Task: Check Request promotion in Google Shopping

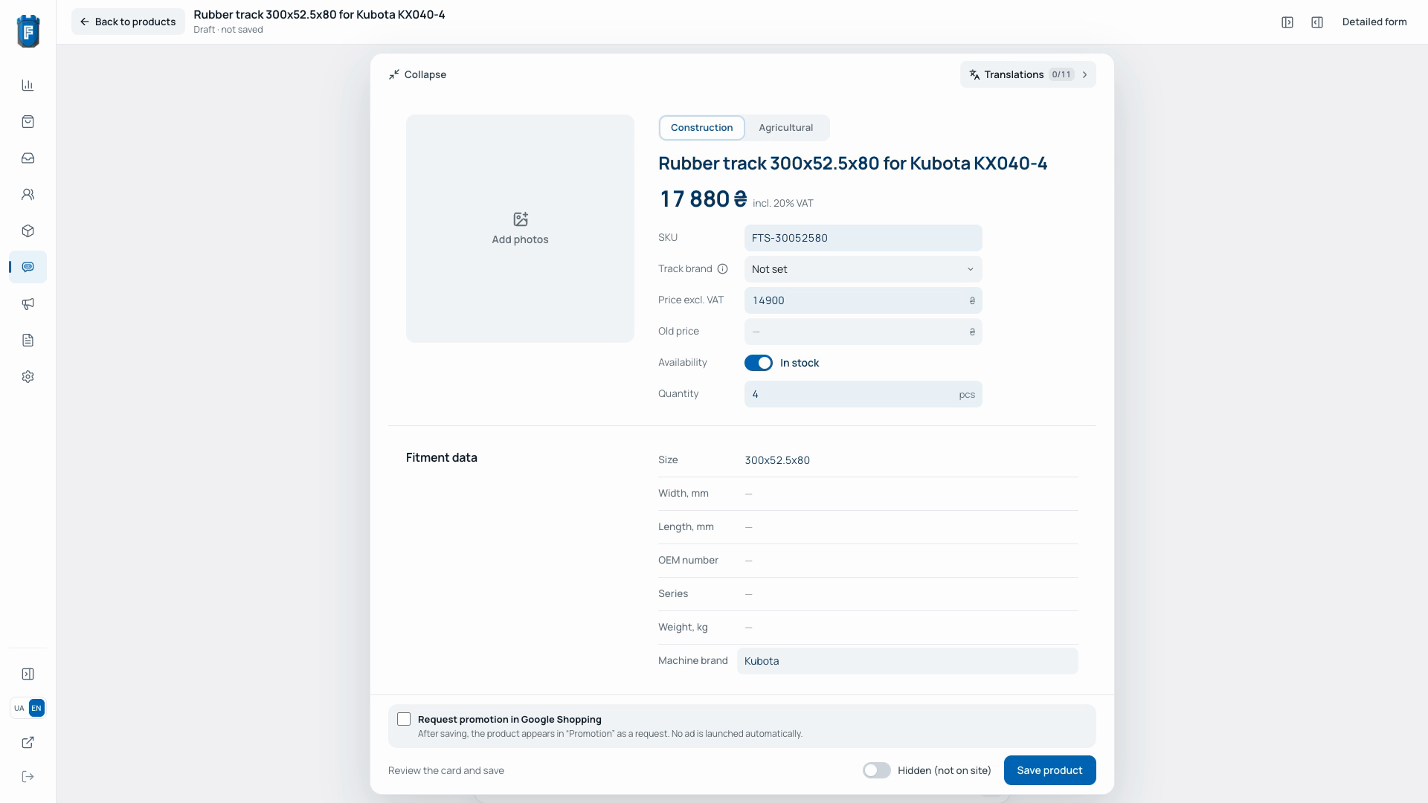Action: (404, 720)
